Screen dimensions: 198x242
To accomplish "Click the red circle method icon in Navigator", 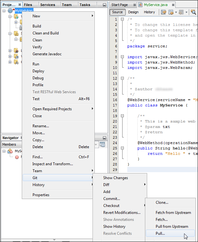I will pos(17,157).
